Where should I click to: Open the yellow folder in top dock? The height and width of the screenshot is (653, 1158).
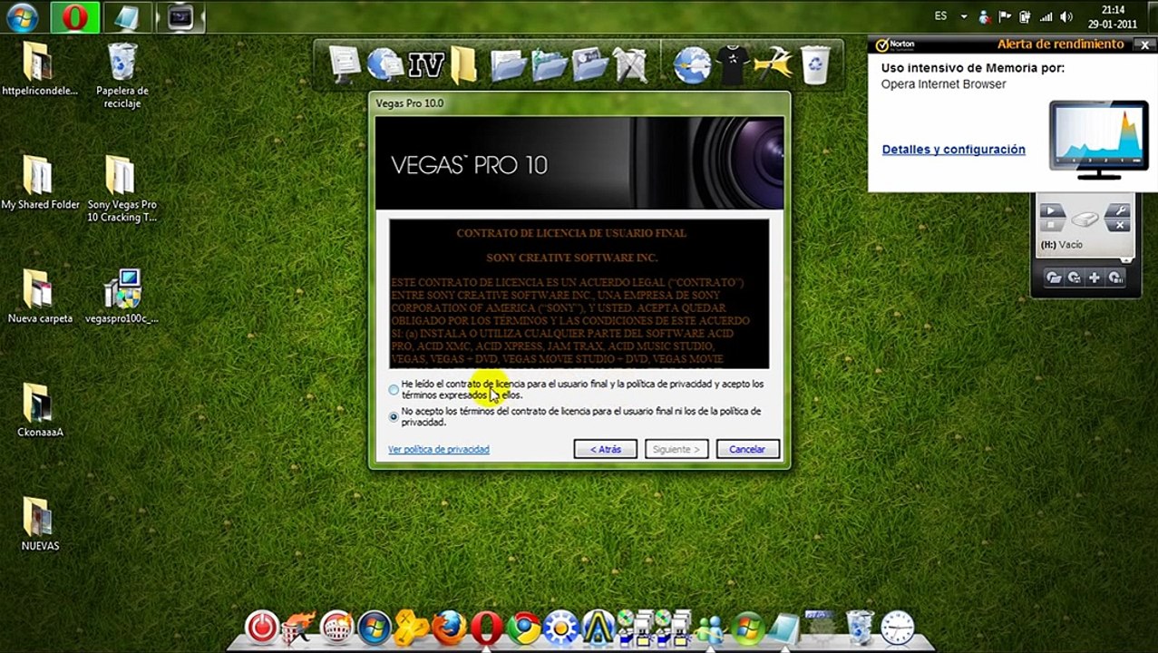tap(463, 64)
